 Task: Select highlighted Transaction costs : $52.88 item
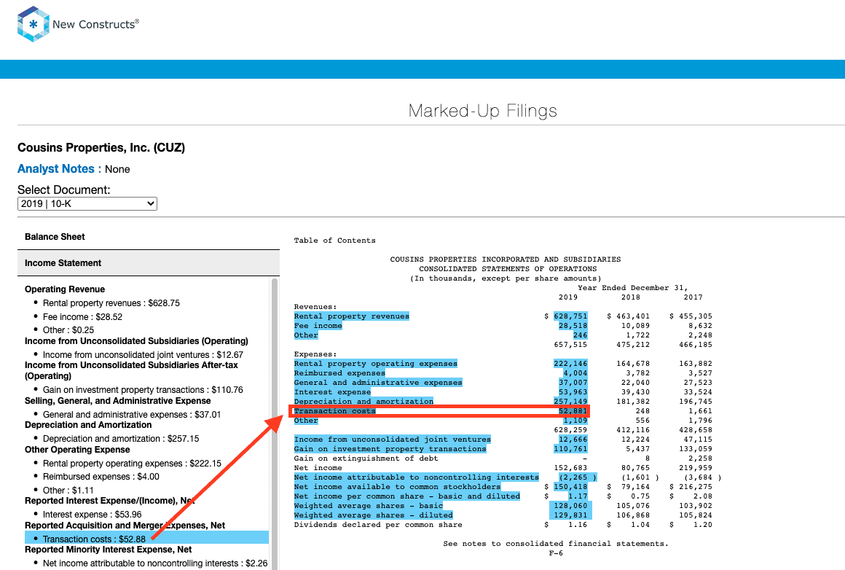(x=146, y=538)
